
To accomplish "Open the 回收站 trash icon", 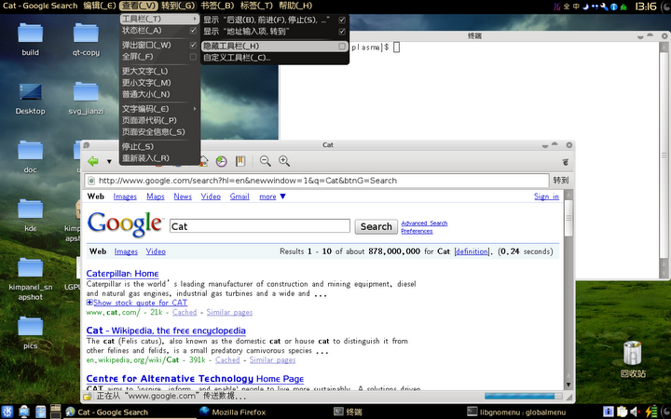I will [633, 359].
